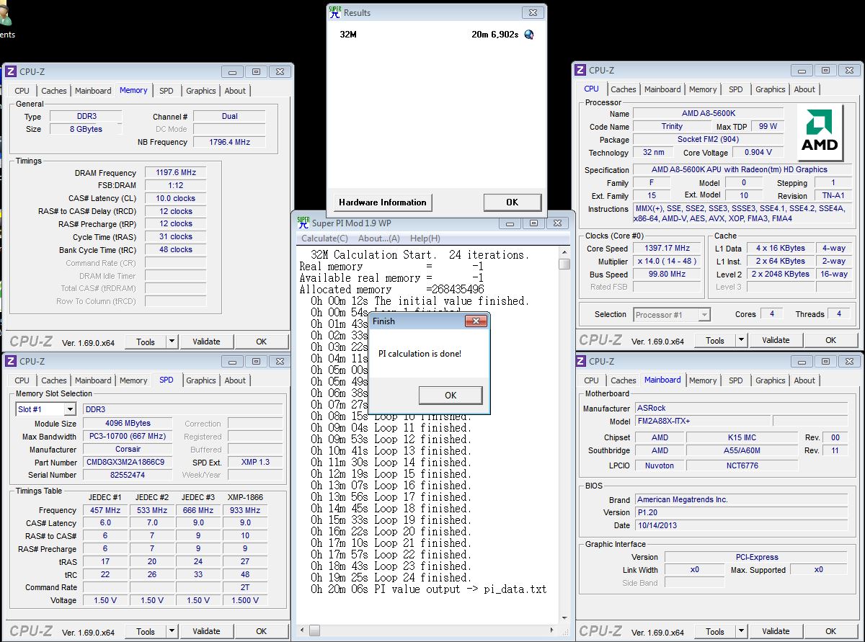Open the Slot #1 memory slot dropdown

click(x=70, y=409)
